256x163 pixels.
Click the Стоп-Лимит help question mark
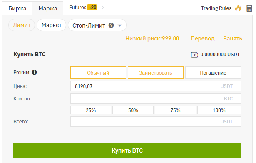click(x=111, y=25)
